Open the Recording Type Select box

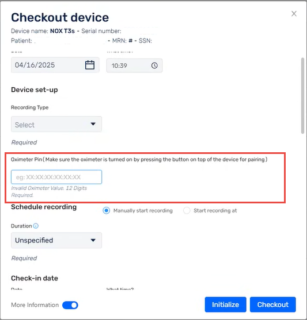[56, 124]
